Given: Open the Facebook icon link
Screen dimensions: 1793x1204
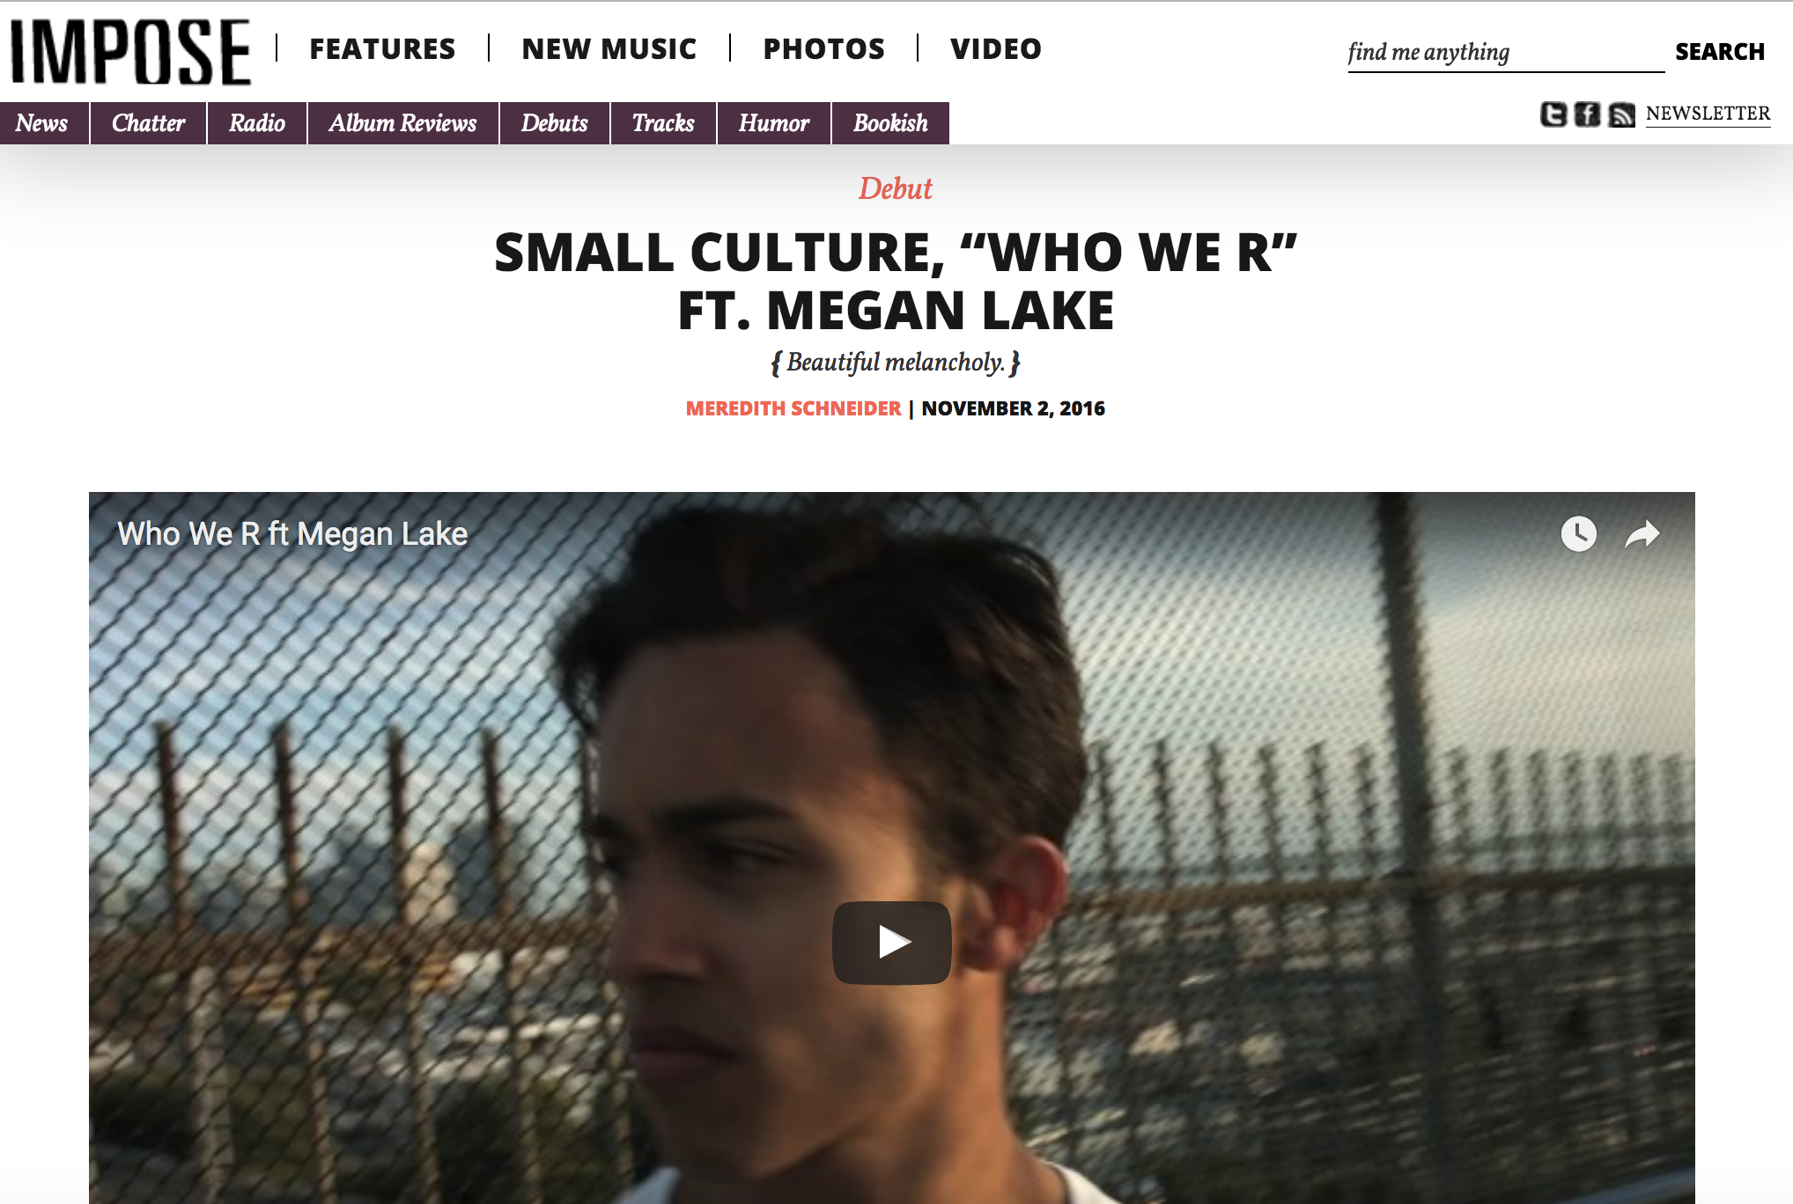Looking at the screenshot, I should 1587,114.
